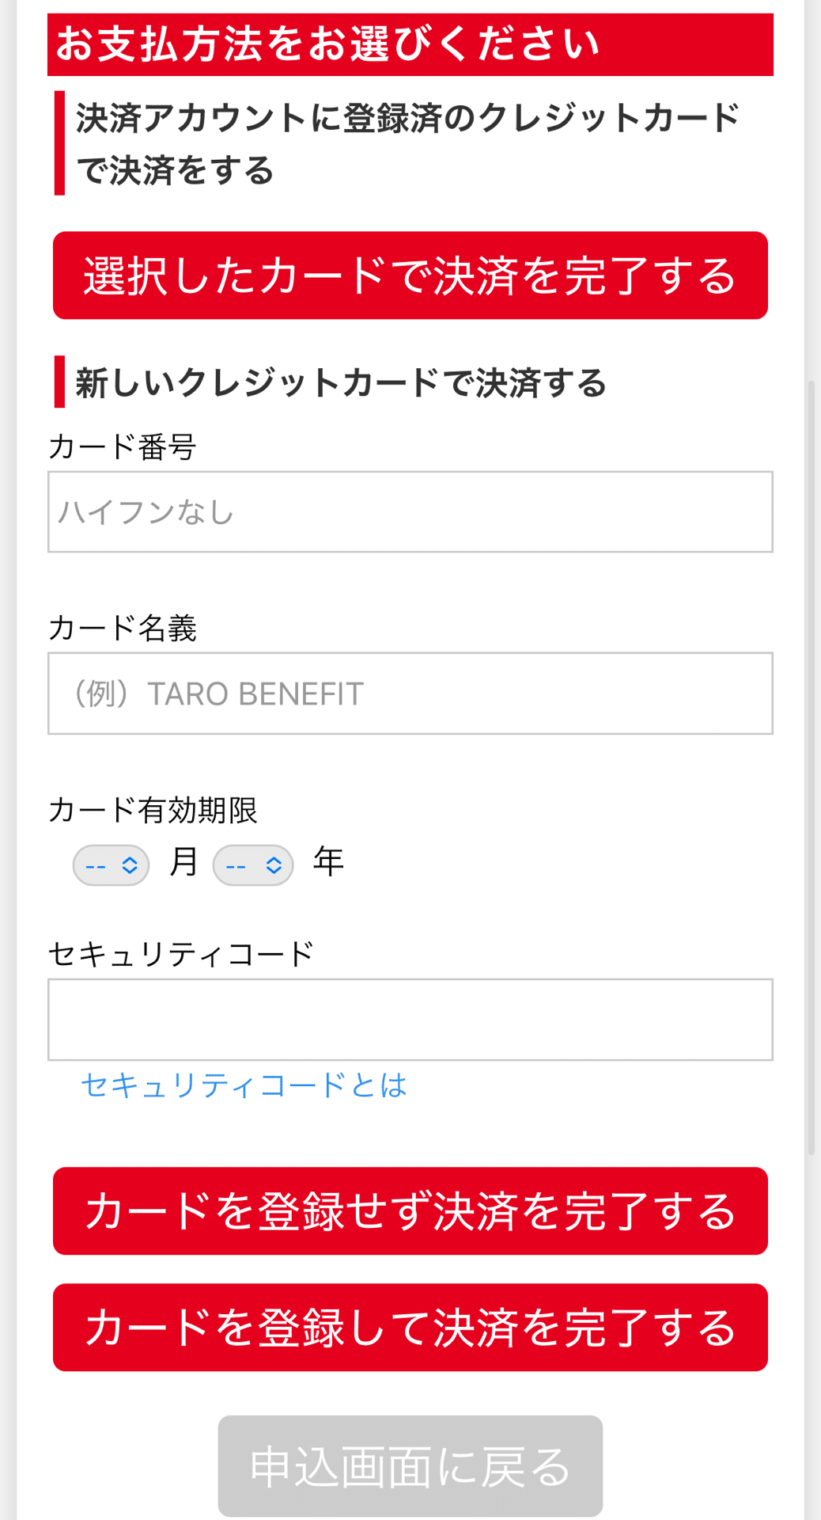Image resolution: width=821 pixels, height=1520 pixels.
Task: Click the 新しいクレジットカードで決済する section heading
Action: coord(341,383)
